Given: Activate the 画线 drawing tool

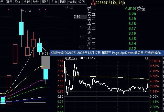Looking at the screenshot, I should pyautogui.click(x=45, y=2).
